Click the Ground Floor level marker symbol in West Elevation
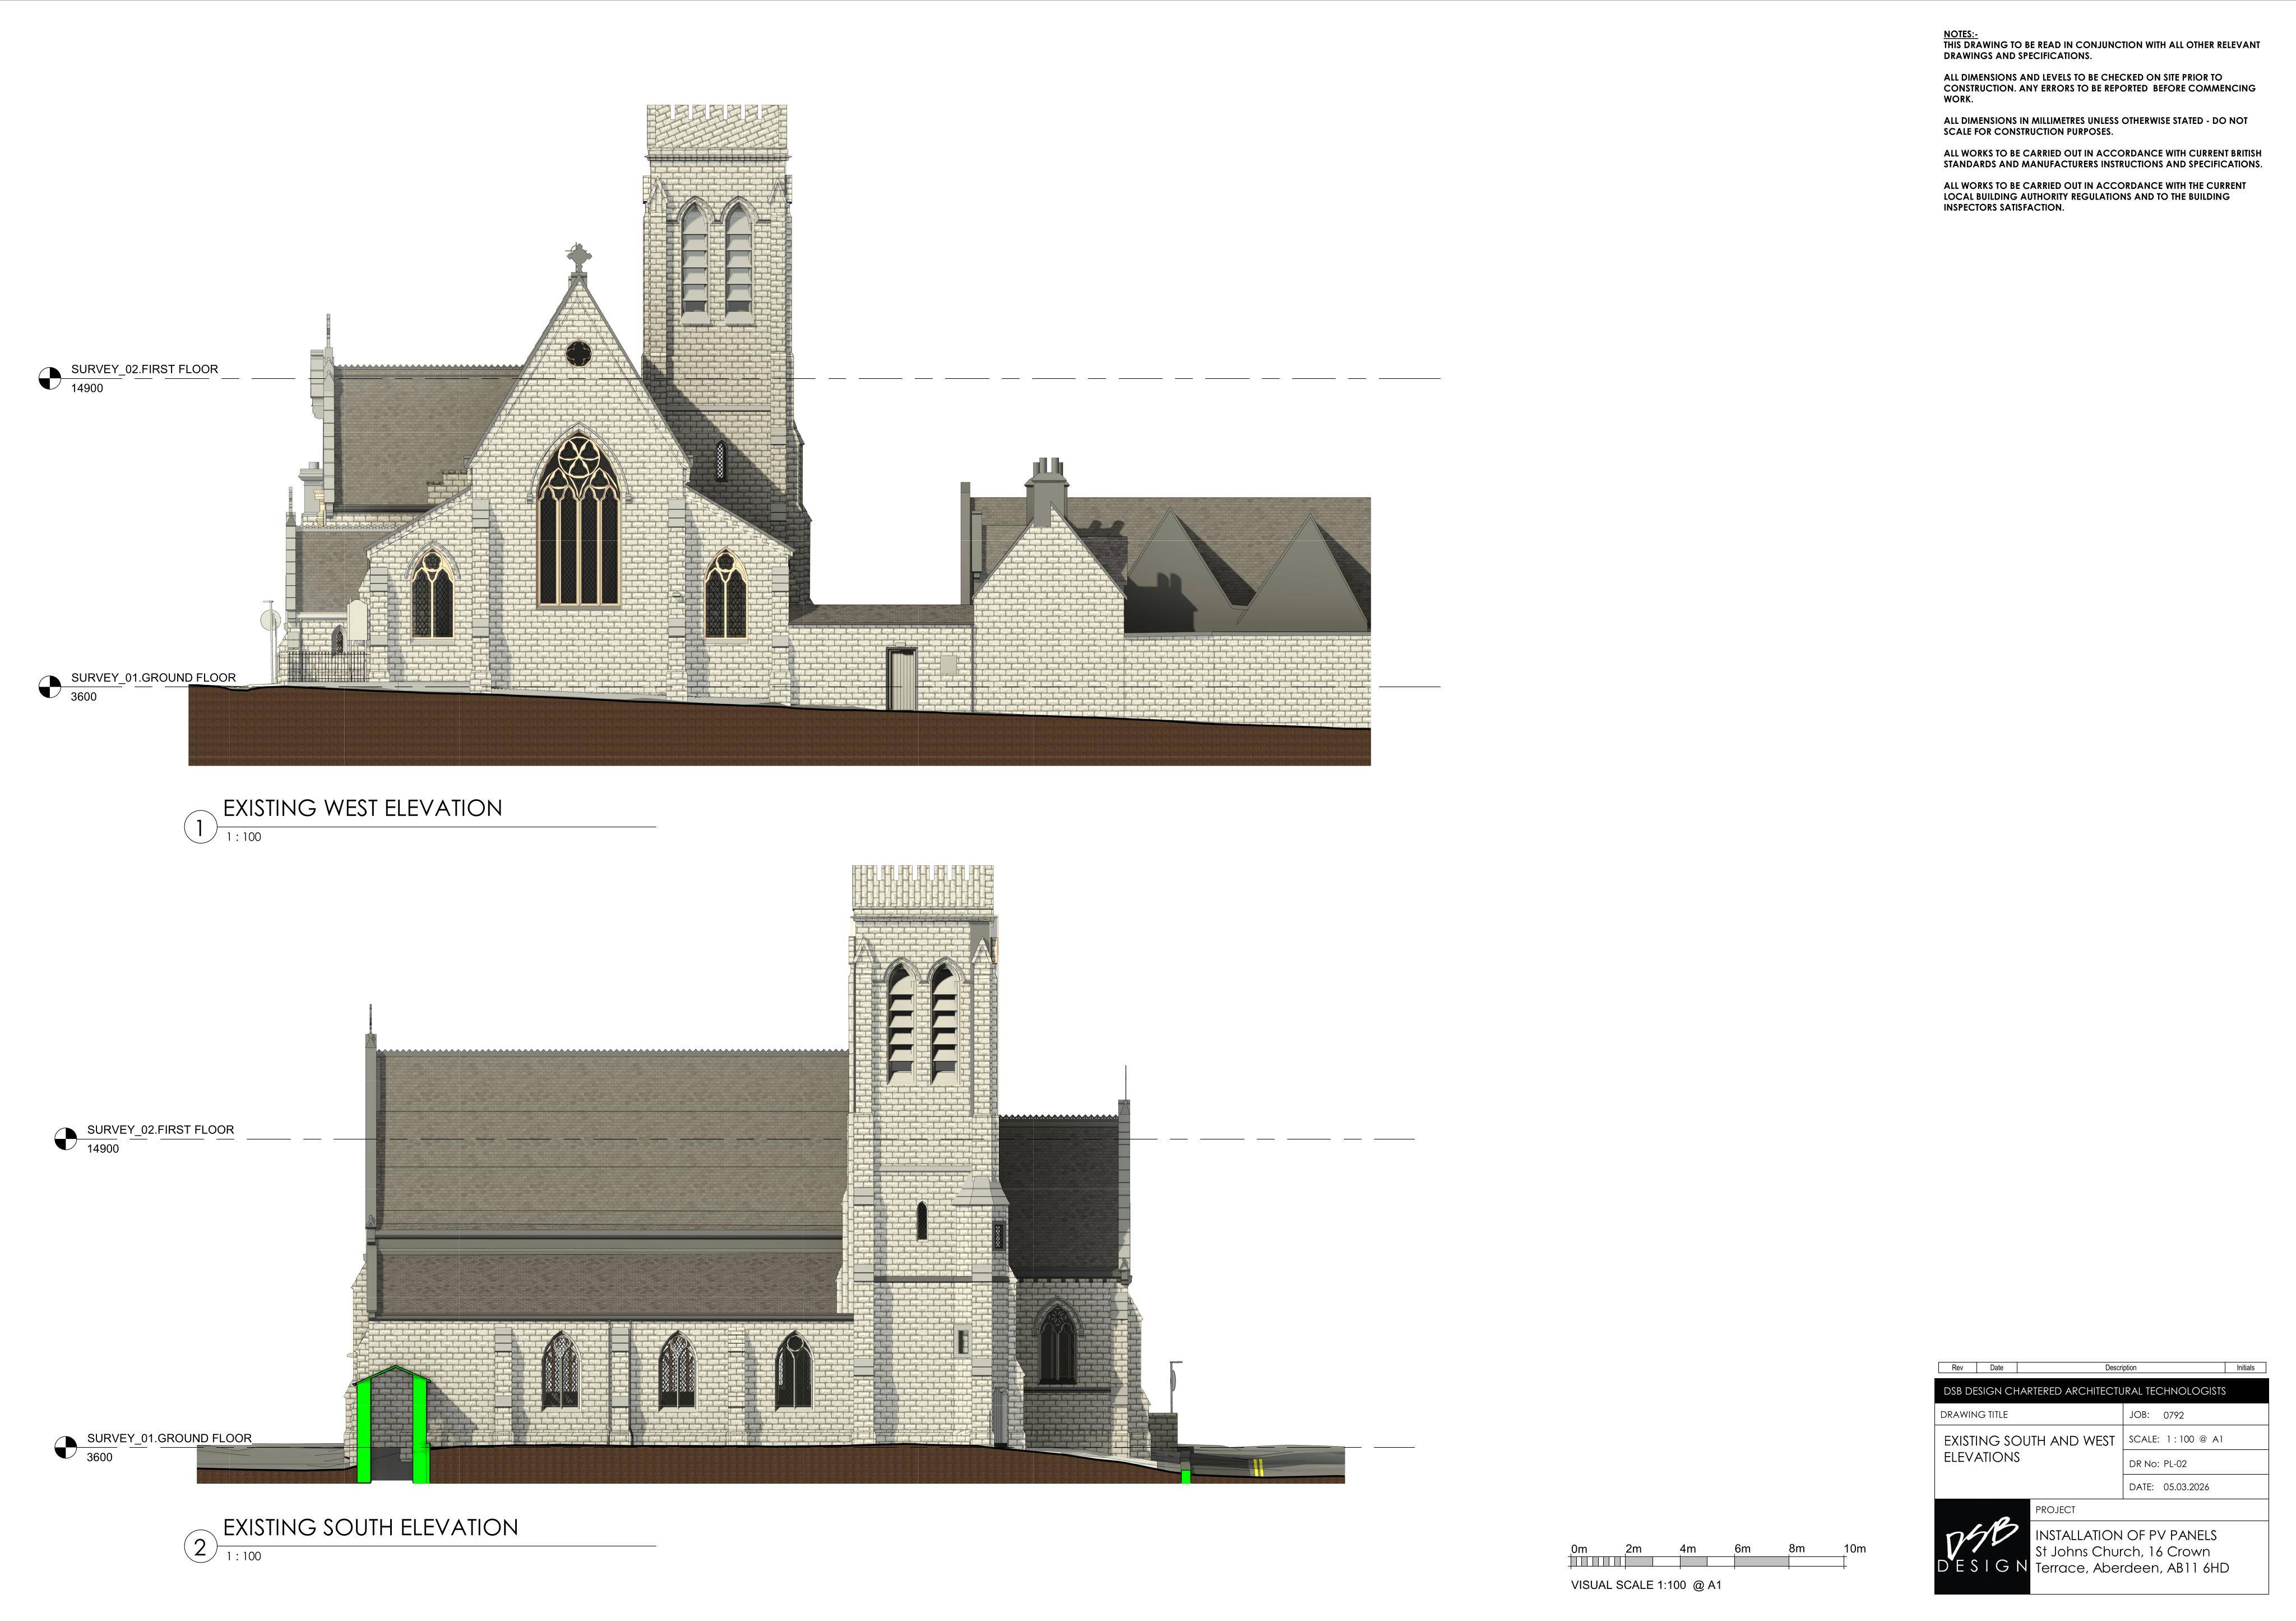This screenshot has width=2296, height=1622. pyautogui.click(x=50, y=687)
